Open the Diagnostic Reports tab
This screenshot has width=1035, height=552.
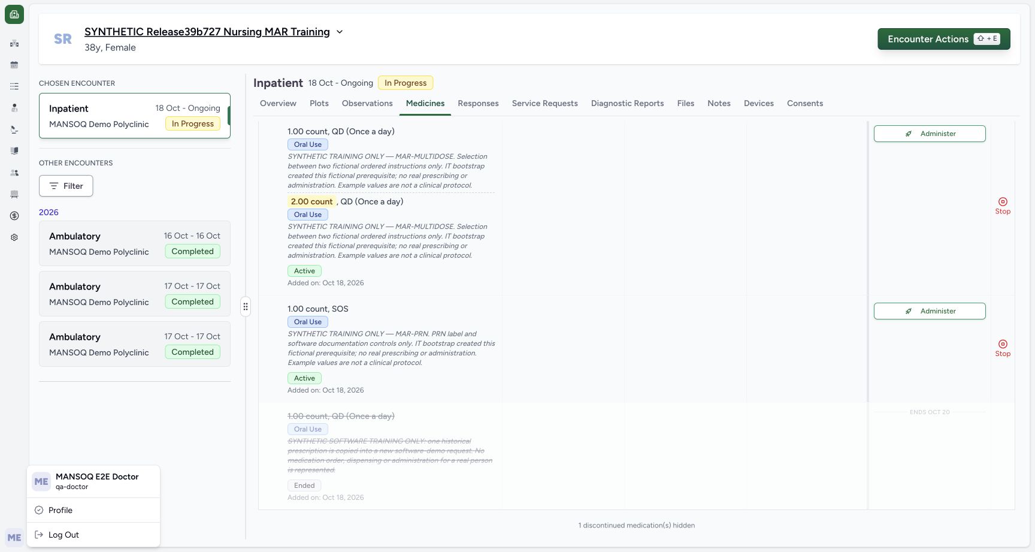coord(627,103)
